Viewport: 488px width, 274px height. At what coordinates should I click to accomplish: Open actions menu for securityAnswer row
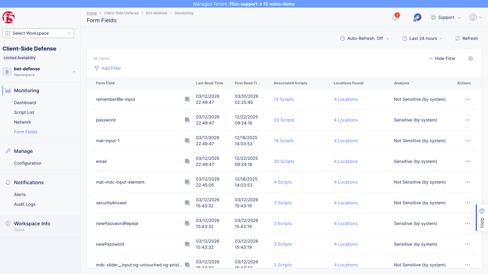pyautogui.click(x=467, y=202)
